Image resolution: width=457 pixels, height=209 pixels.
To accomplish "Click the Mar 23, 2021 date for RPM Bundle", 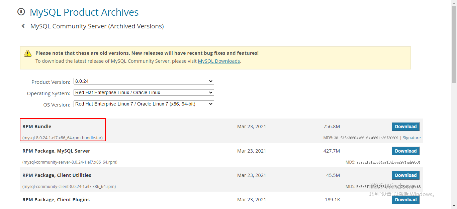I will 252,127.
